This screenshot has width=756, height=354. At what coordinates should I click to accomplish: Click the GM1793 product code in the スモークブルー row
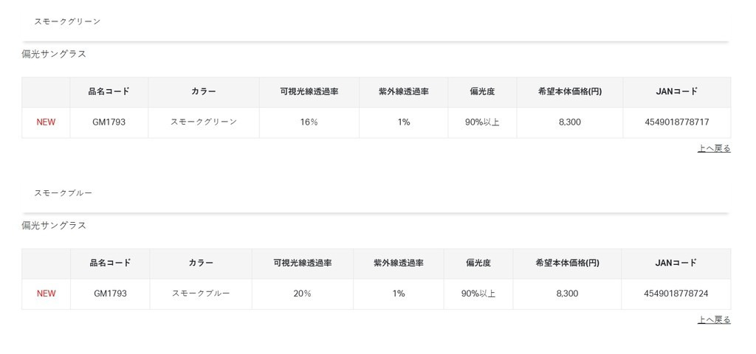pos(110,294)
